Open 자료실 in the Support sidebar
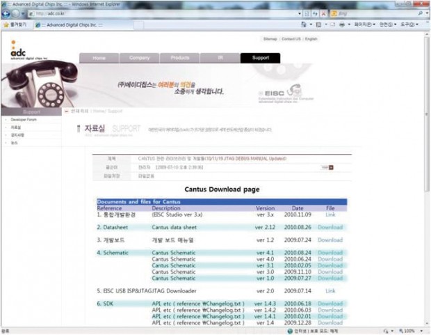 pyautogui.click(x=16, y=127)
